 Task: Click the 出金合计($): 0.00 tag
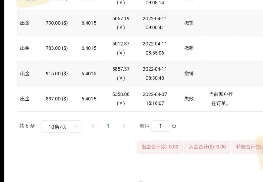pos(160,147)
